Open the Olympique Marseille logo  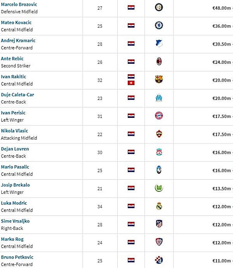[x=159, y=98]
